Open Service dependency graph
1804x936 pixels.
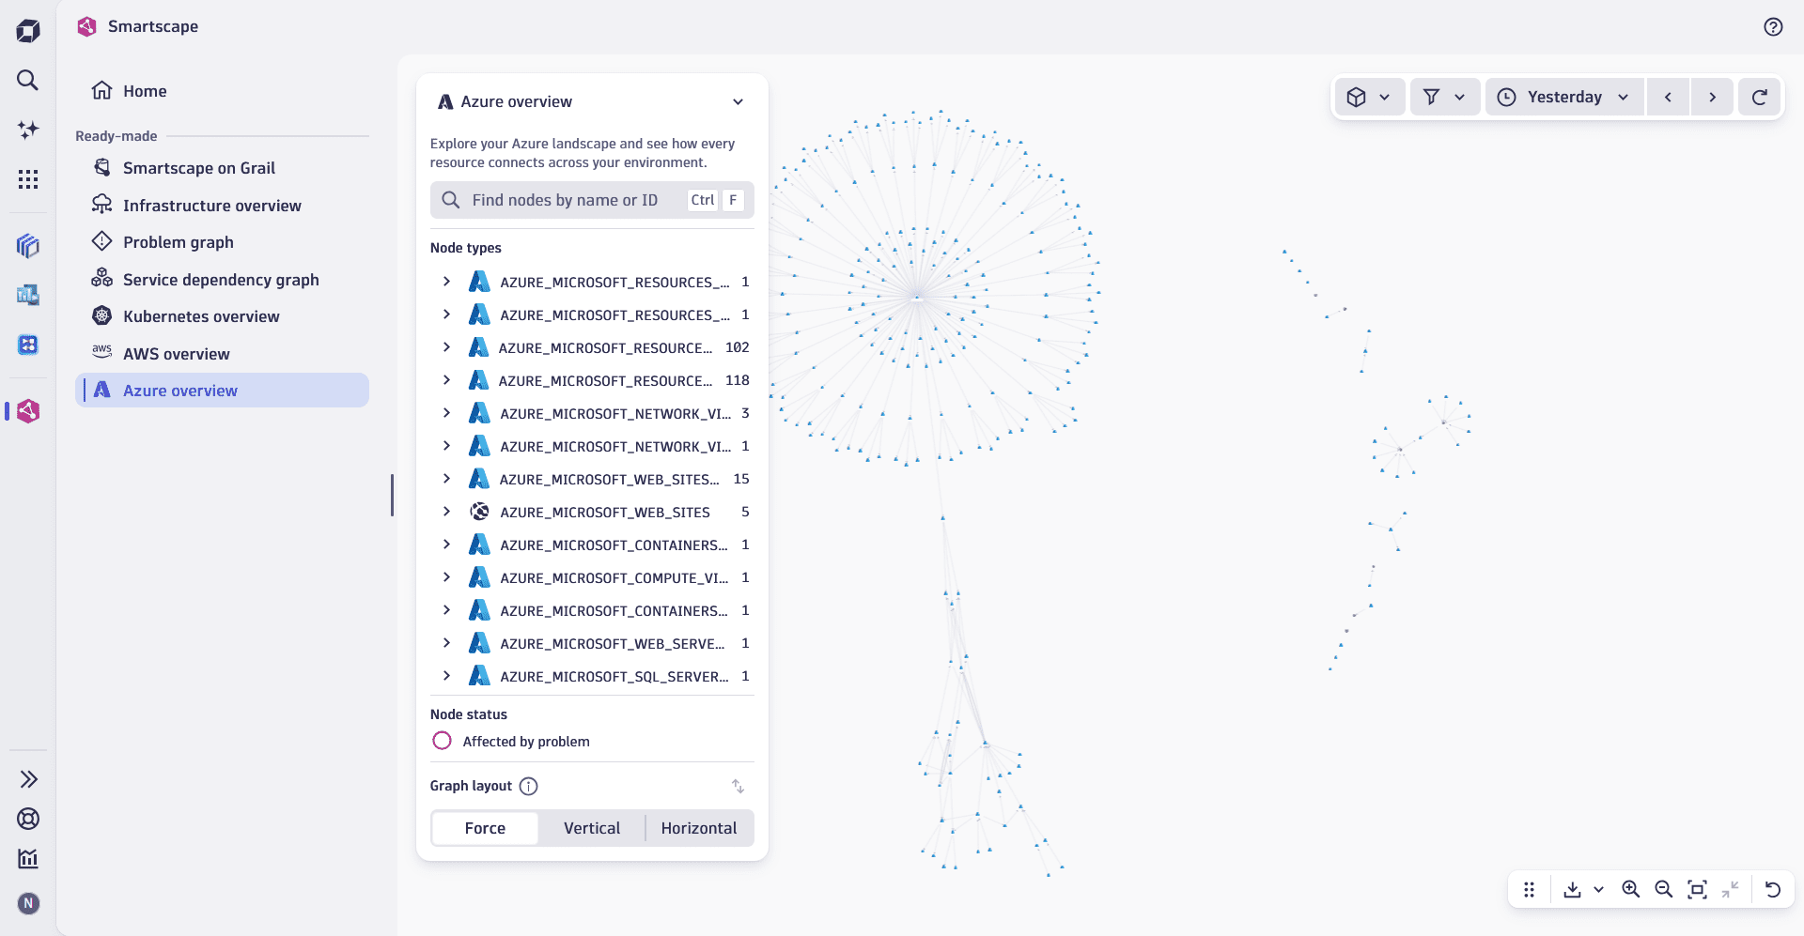(222, 280)
